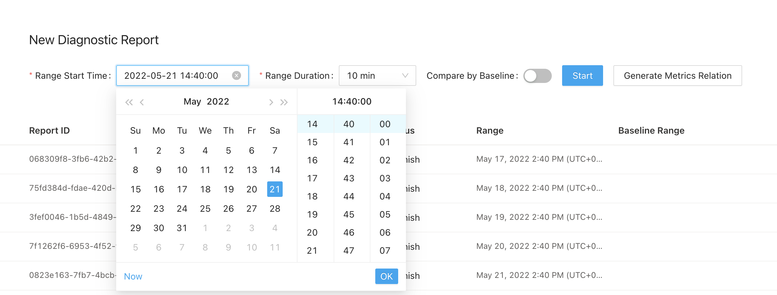777x295 pixels.
Task: Choose minute 45 in time column
Action: tap(348, 215)
